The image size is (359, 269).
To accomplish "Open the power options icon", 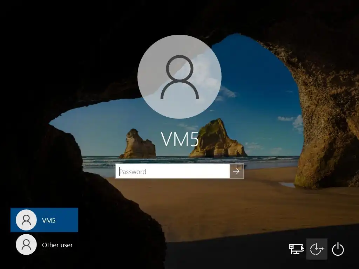I will [x=338, y=249].
